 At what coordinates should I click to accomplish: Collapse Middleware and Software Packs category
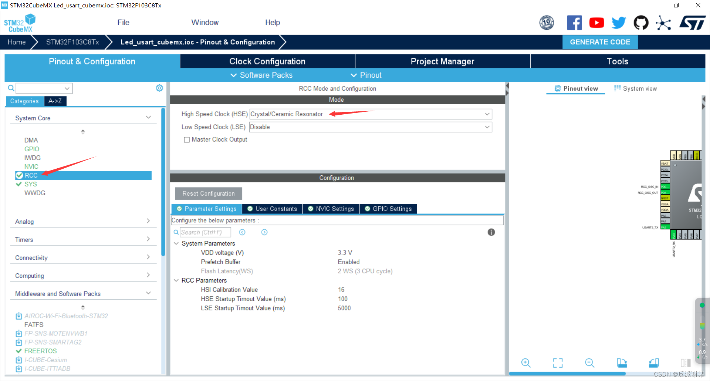148,293
